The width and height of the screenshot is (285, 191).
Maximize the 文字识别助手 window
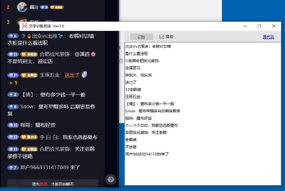tap(259, 26)
